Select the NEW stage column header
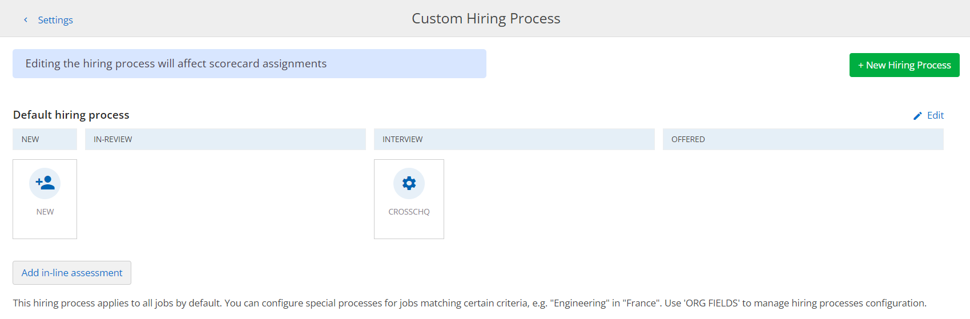The height and width of the screenshot is (319, 970). [x=45, y=139]
